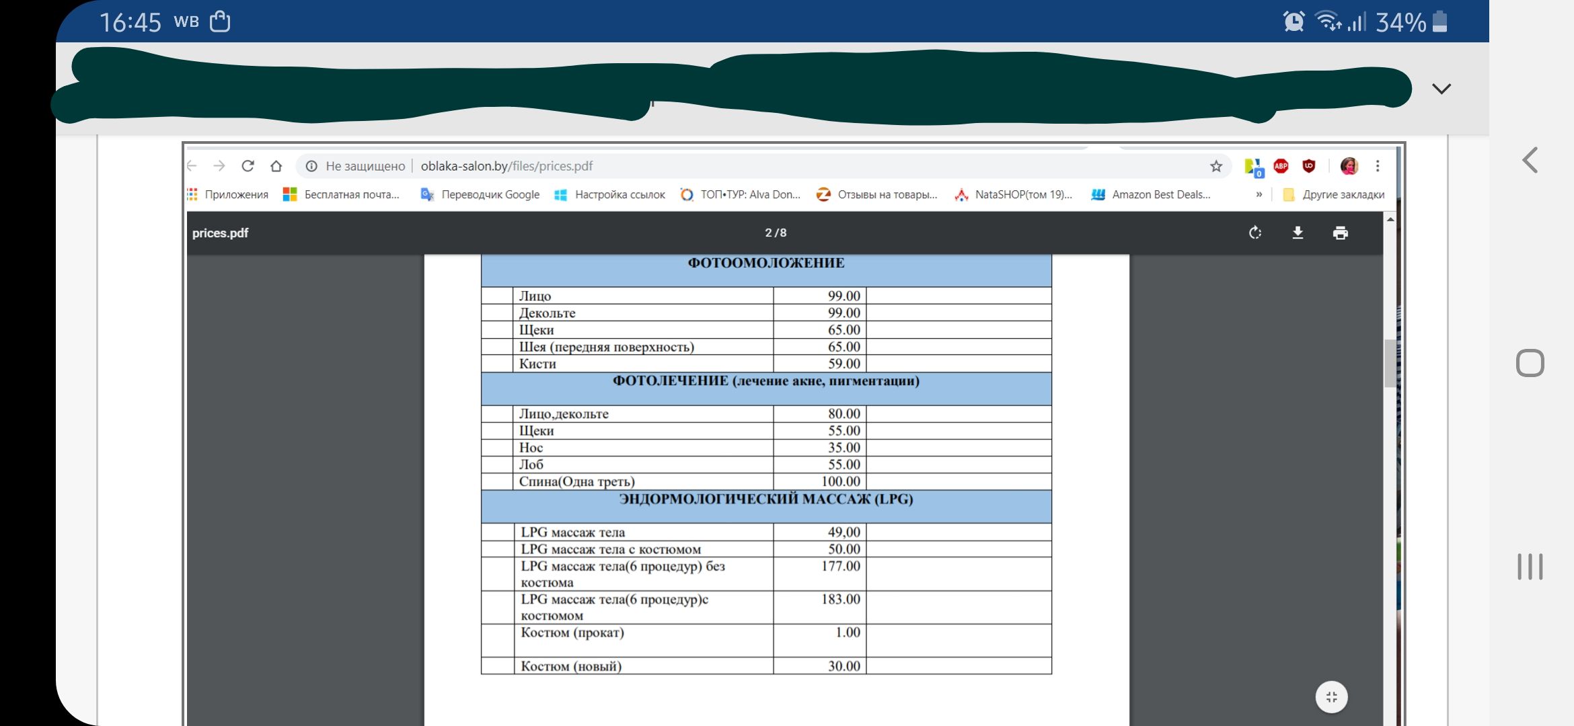Go to browser home page
Image resolution: width=1574 pixels, height=726 pixels.
[x=276, y=166]
